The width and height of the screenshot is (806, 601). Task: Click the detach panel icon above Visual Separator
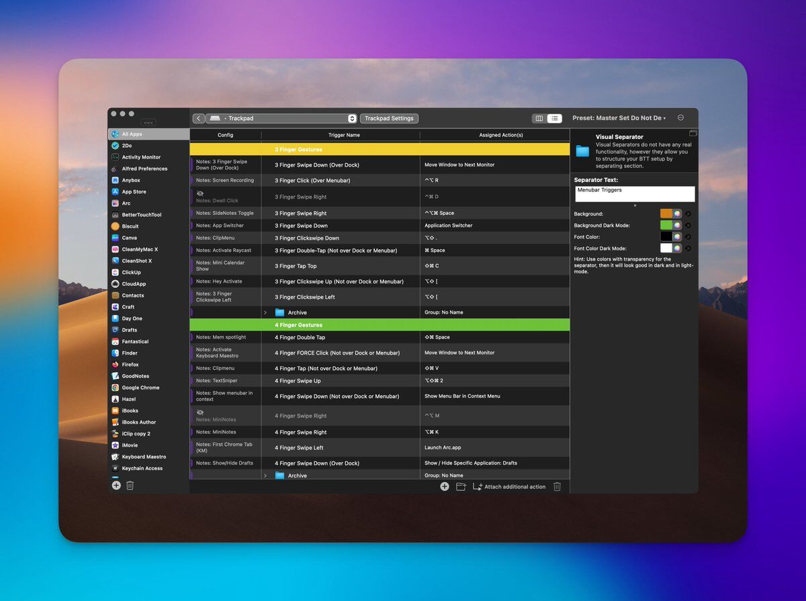click(x=693, y=133)
